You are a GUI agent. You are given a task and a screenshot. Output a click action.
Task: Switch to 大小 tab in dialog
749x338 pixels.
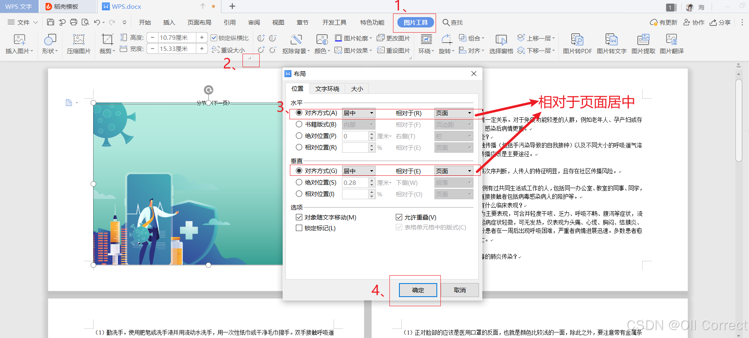pos(357,89)
